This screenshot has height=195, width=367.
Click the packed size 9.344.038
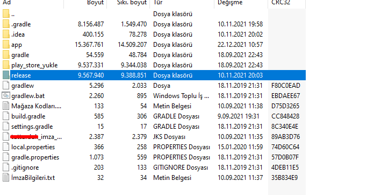click(x=134, y=65)
